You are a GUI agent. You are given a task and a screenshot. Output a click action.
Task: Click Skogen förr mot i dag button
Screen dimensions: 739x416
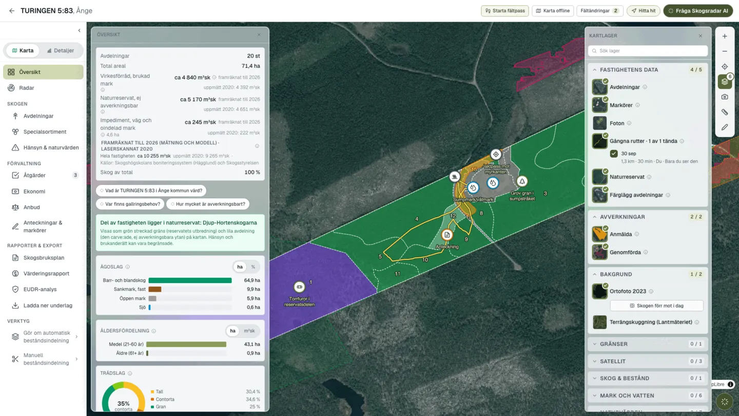click(x=656, y=306)
